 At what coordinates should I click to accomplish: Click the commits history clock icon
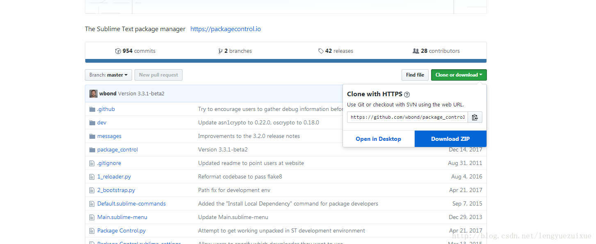point(118,51)
